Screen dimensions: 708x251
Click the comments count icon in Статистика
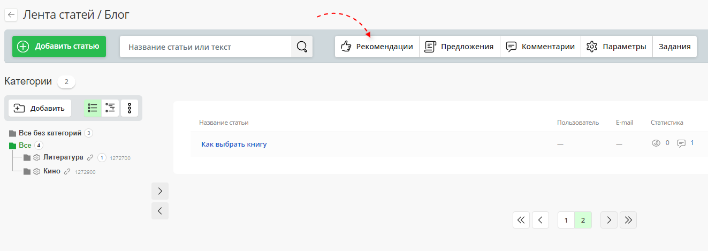tap(681, 143)
